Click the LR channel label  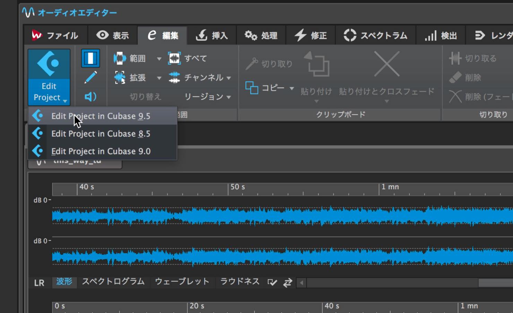tap(39, 283)
